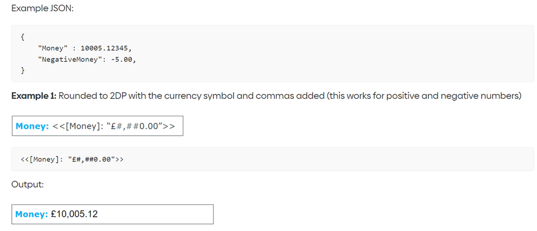Click the "£#,##0.00" string in code snippet
The height and width of the screenshot is (231, 537).
pos(91,159)
